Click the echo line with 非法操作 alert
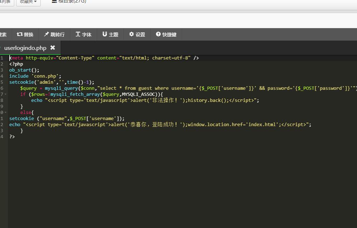The image size is (357, 228). pyautogui.click(x=145, y=100)
